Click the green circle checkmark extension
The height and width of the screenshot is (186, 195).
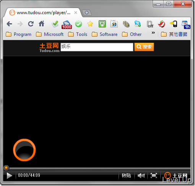pos(78,24)
